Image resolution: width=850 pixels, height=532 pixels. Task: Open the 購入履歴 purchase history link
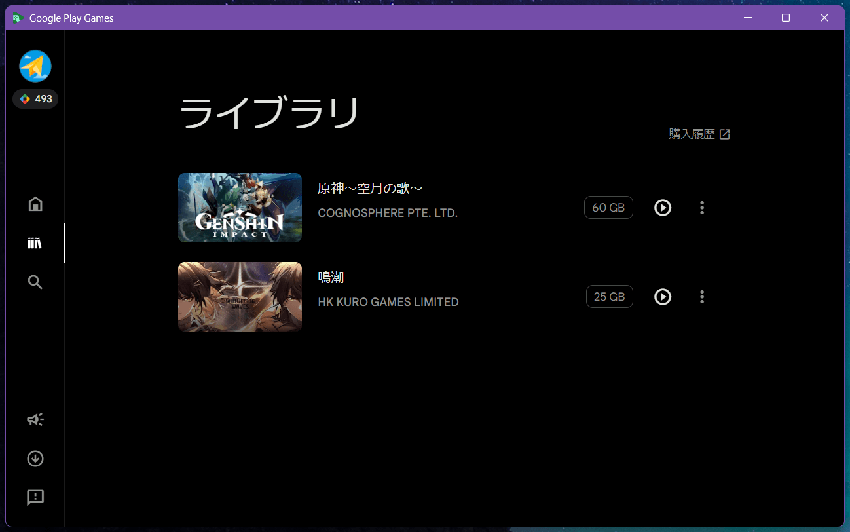coord(699,134)
